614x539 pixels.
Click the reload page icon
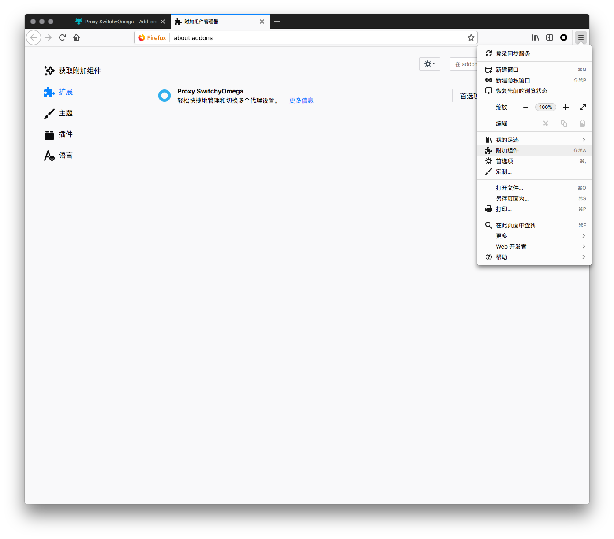[62, 37]
